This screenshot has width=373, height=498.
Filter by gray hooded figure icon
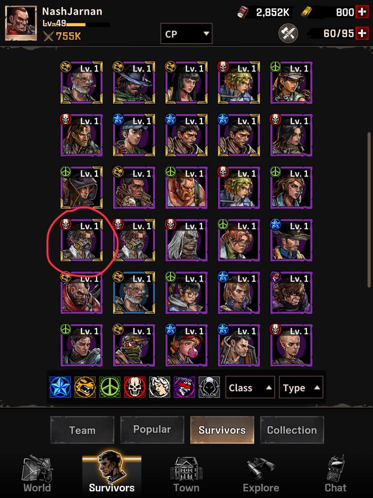pos(209,387)
